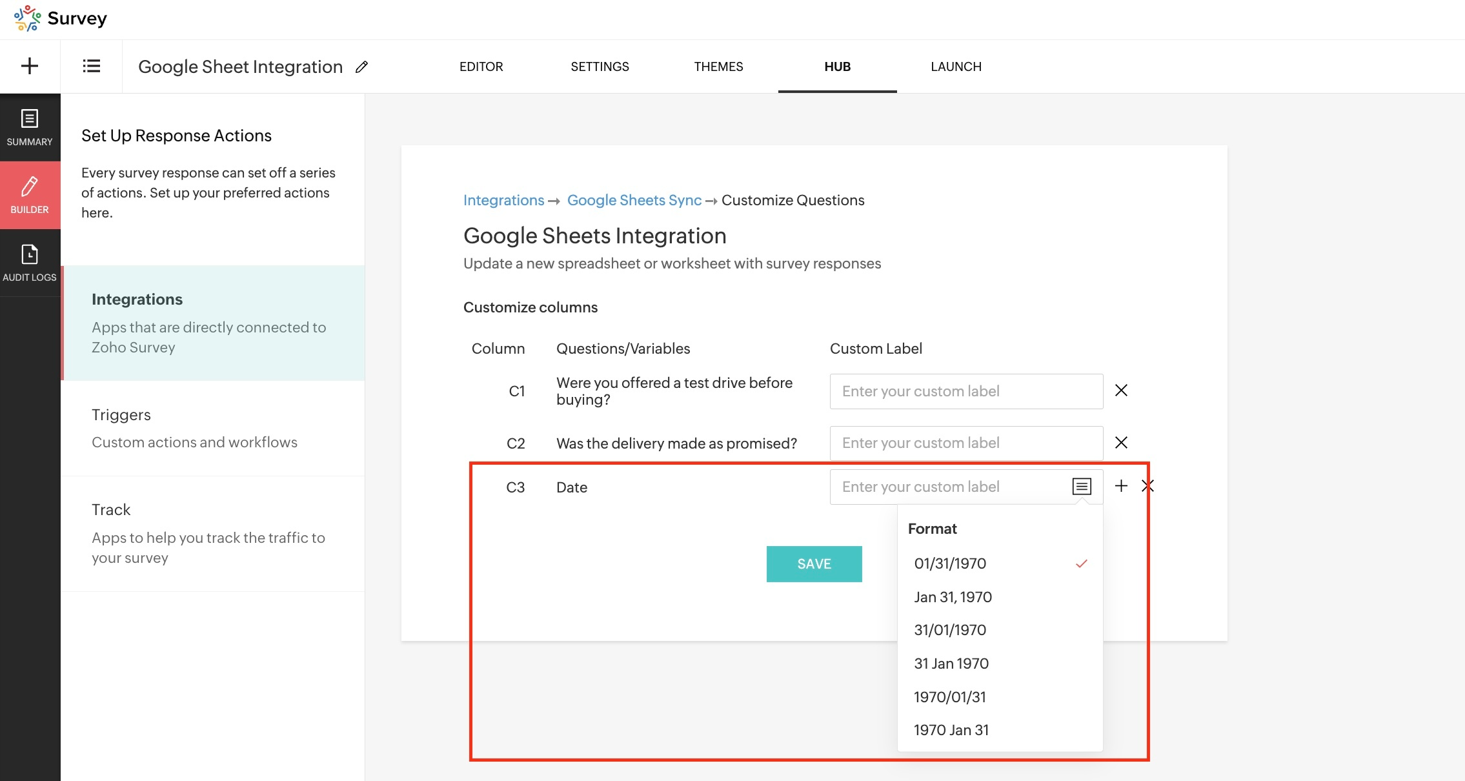Image resolution: width=1465 pixels, height=781 pixels.
Task: Toggle the date format icon in C3 field
Action: (1082, 487)
